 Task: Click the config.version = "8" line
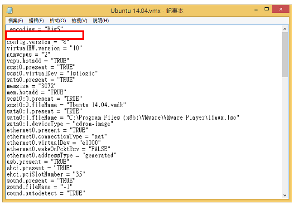[38, 42]
